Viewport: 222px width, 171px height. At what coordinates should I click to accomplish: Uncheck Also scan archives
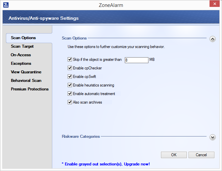(x=70, y=102)
